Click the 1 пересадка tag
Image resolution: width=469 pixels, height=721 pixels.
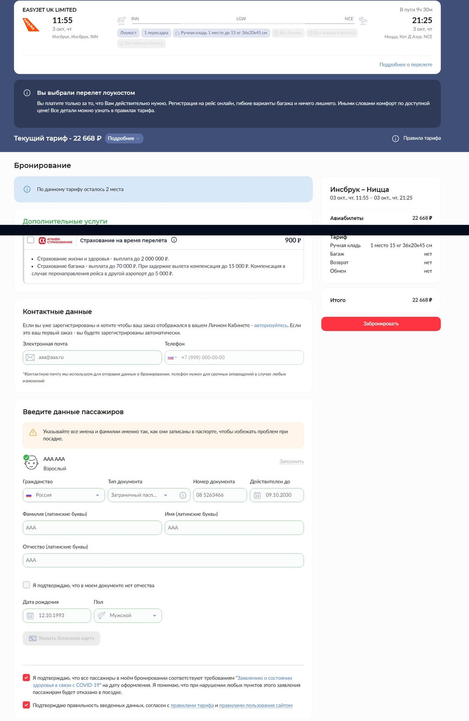coord(156,33)
